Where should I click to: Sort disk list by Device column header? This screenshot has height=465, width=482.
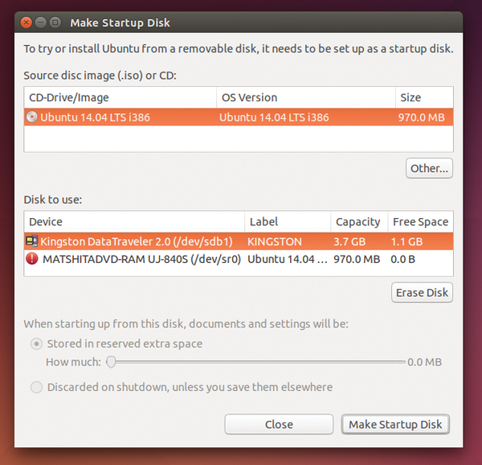(133, 221)
